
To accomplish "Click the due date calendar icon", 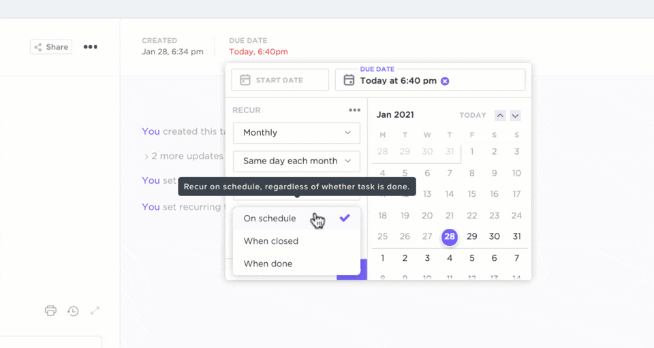I will tap(349, 80).
